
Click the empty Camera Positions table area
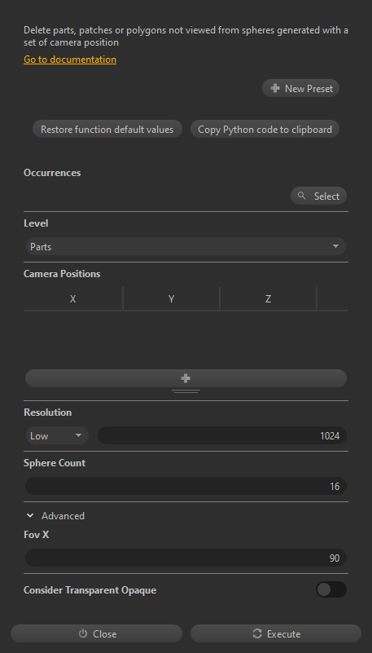click(x=186, y=338)
